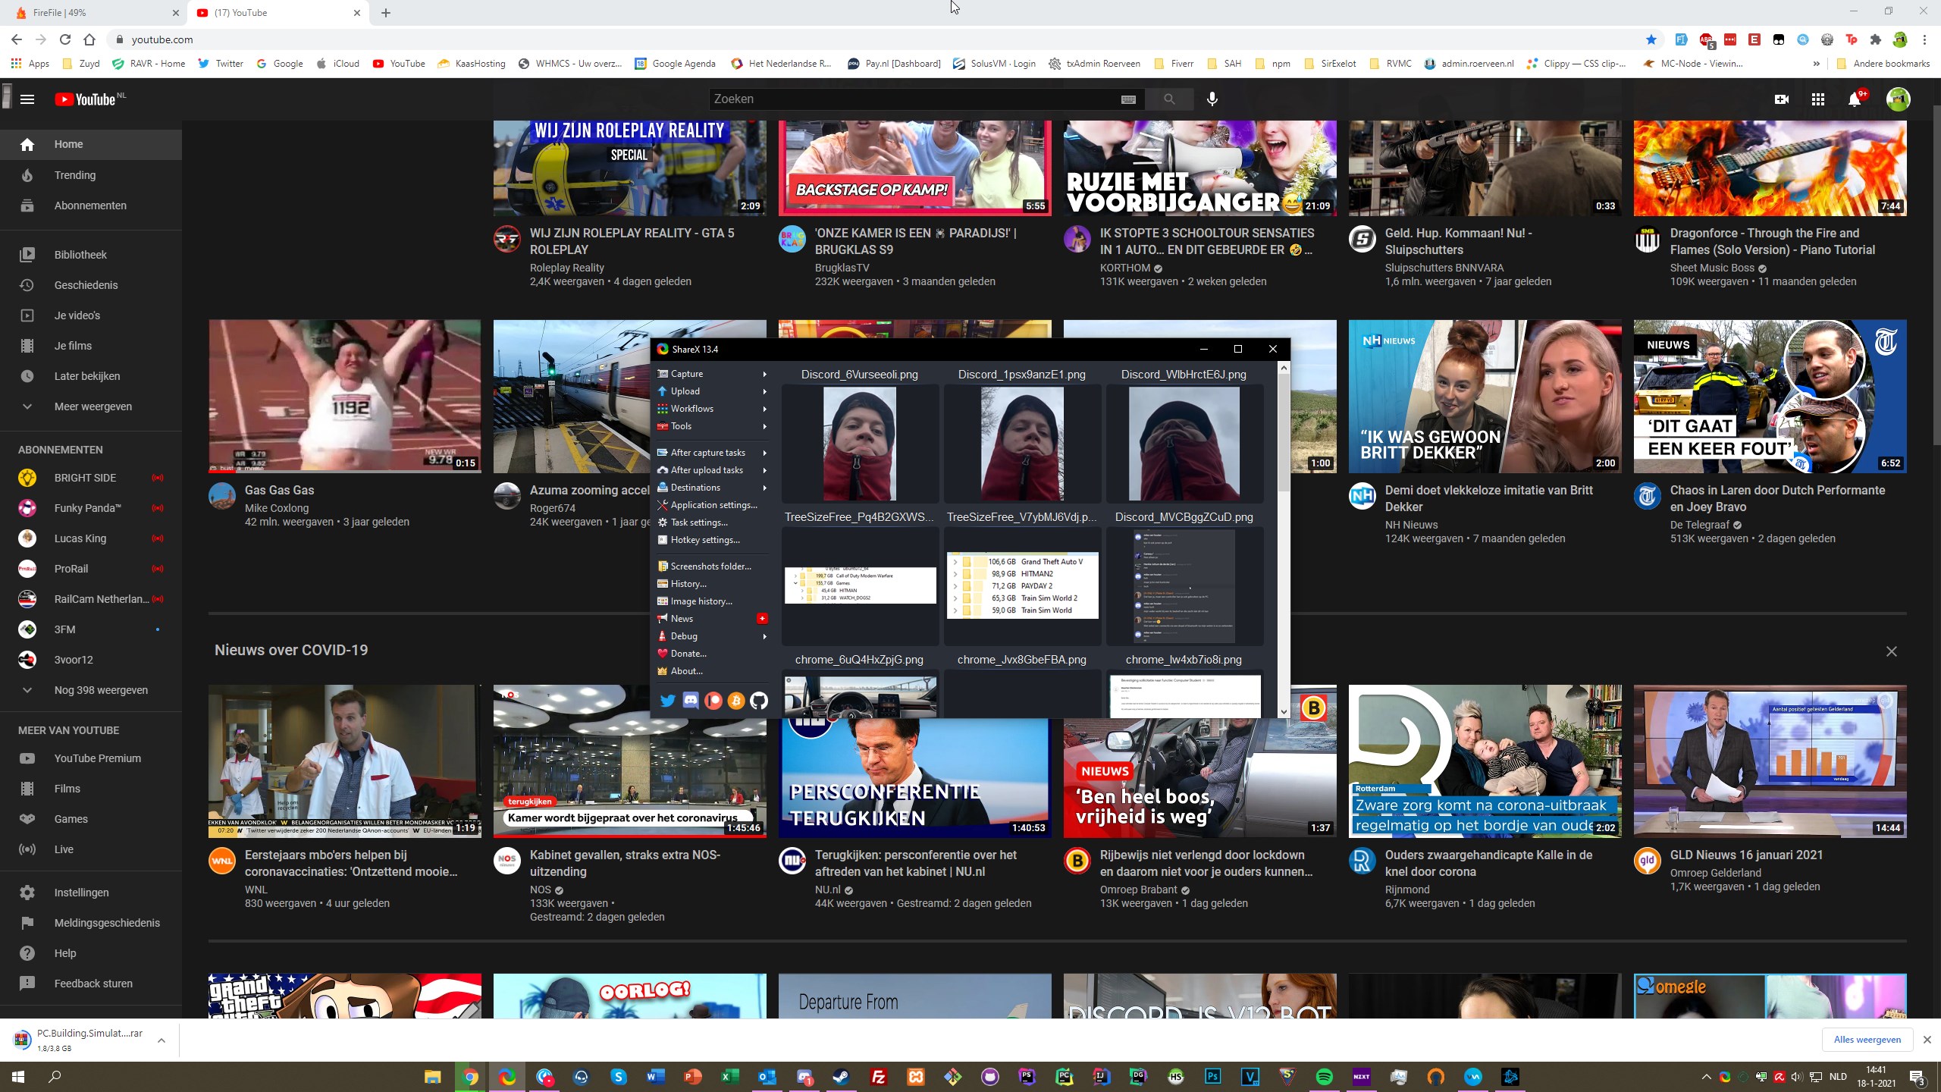
Task: Open the Gas Gas Gas video title
Action: [x=279, y=491]
